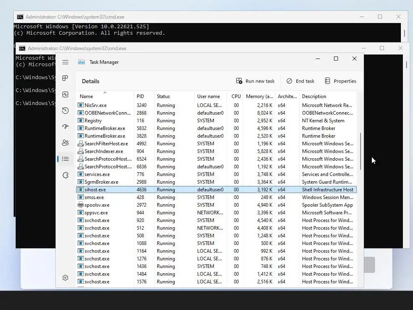The width and height of the screenshot is (413, 310).
Task: Select svchost.exe with PID 1484
Action: click(x=216, y=274)
